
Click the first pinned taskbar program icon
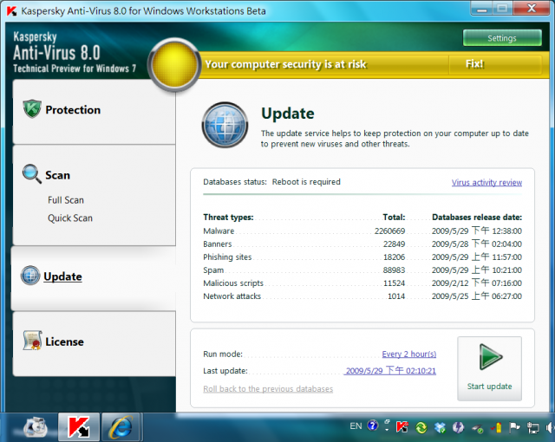[x=36, y=427]
